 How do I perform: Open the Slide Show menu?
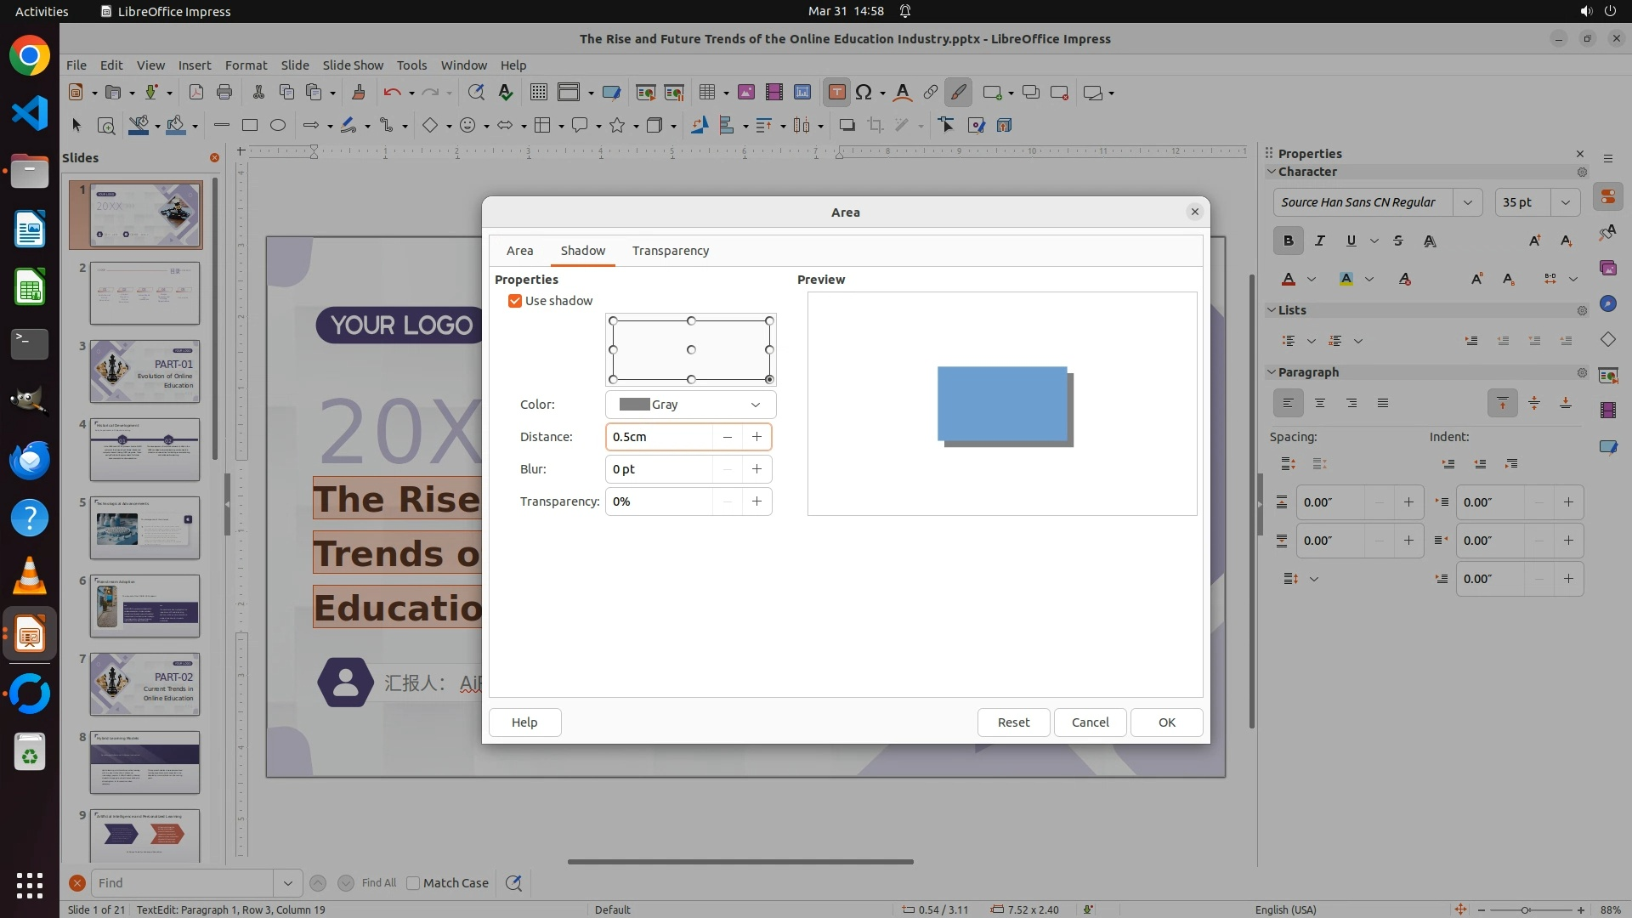(x=353, y=65)
